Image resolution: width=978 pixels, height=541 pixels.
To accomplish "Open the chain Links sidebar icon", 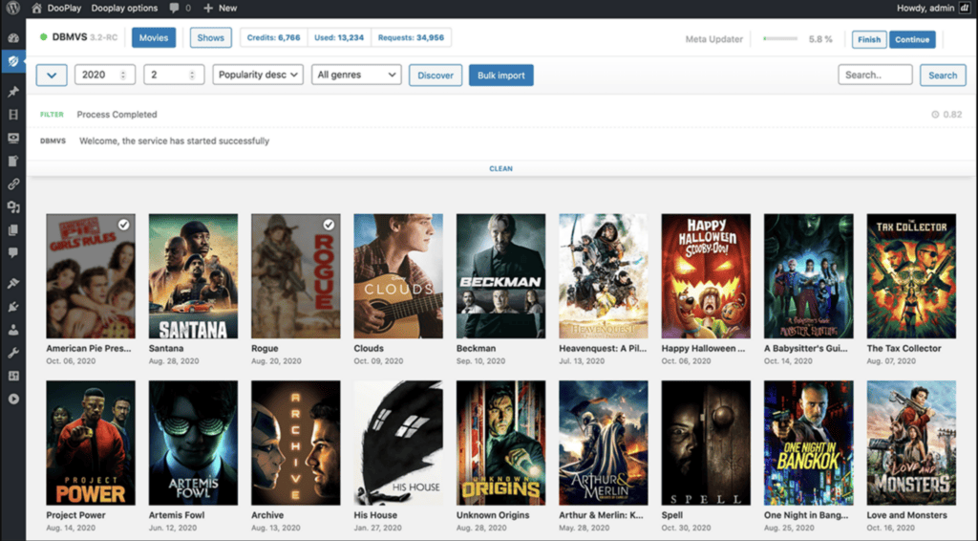I will coord(13,184).
